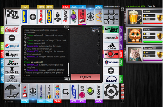Select the Ашан property cell
The height and width of the screenshot is (107, 164).
tap(41, 16)
